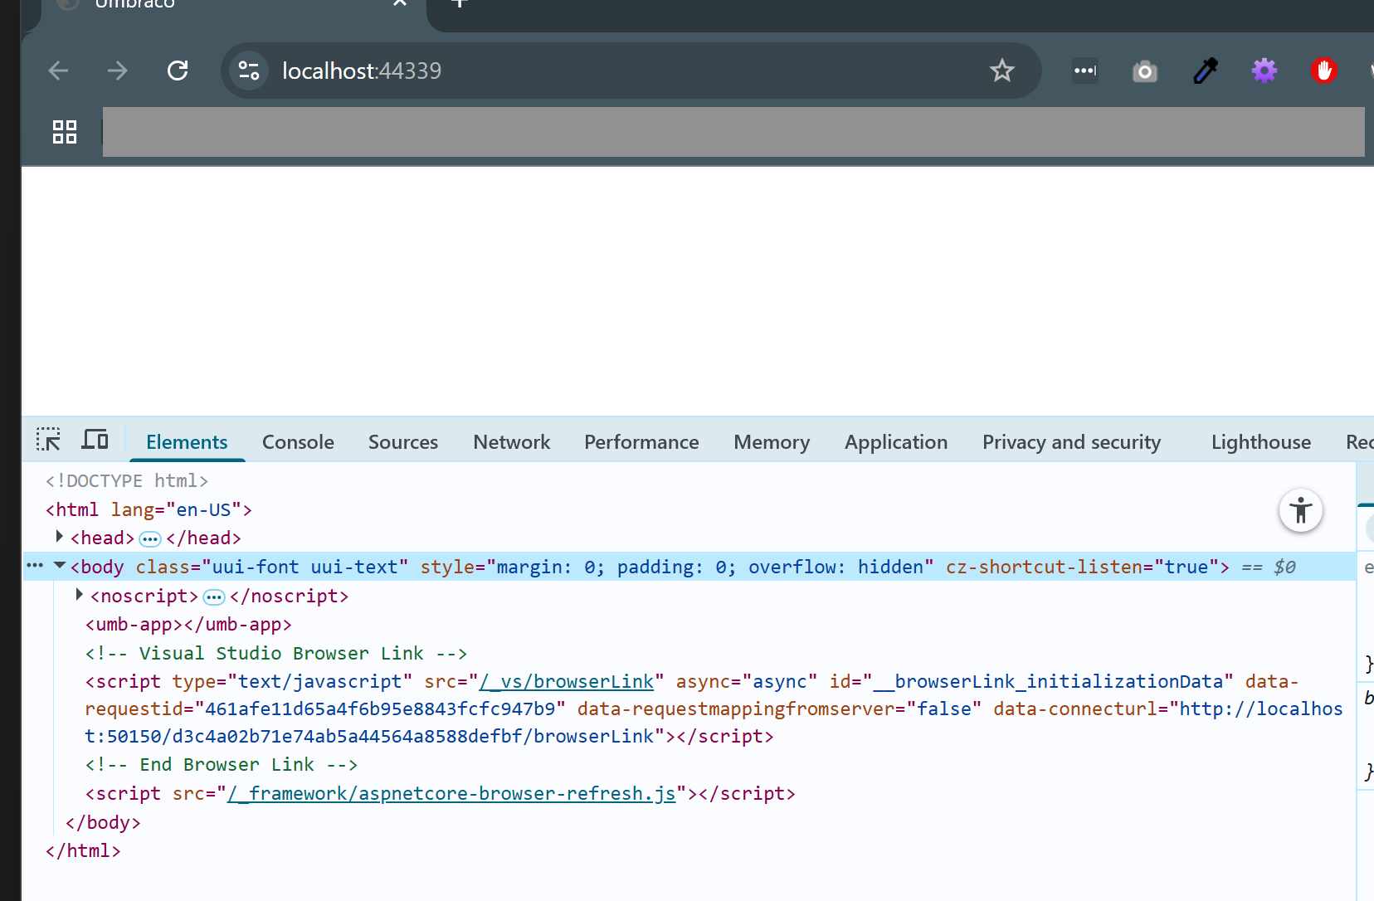
Task: Click the cz-shortcut-listen attribute on body
Action: 1082,567
